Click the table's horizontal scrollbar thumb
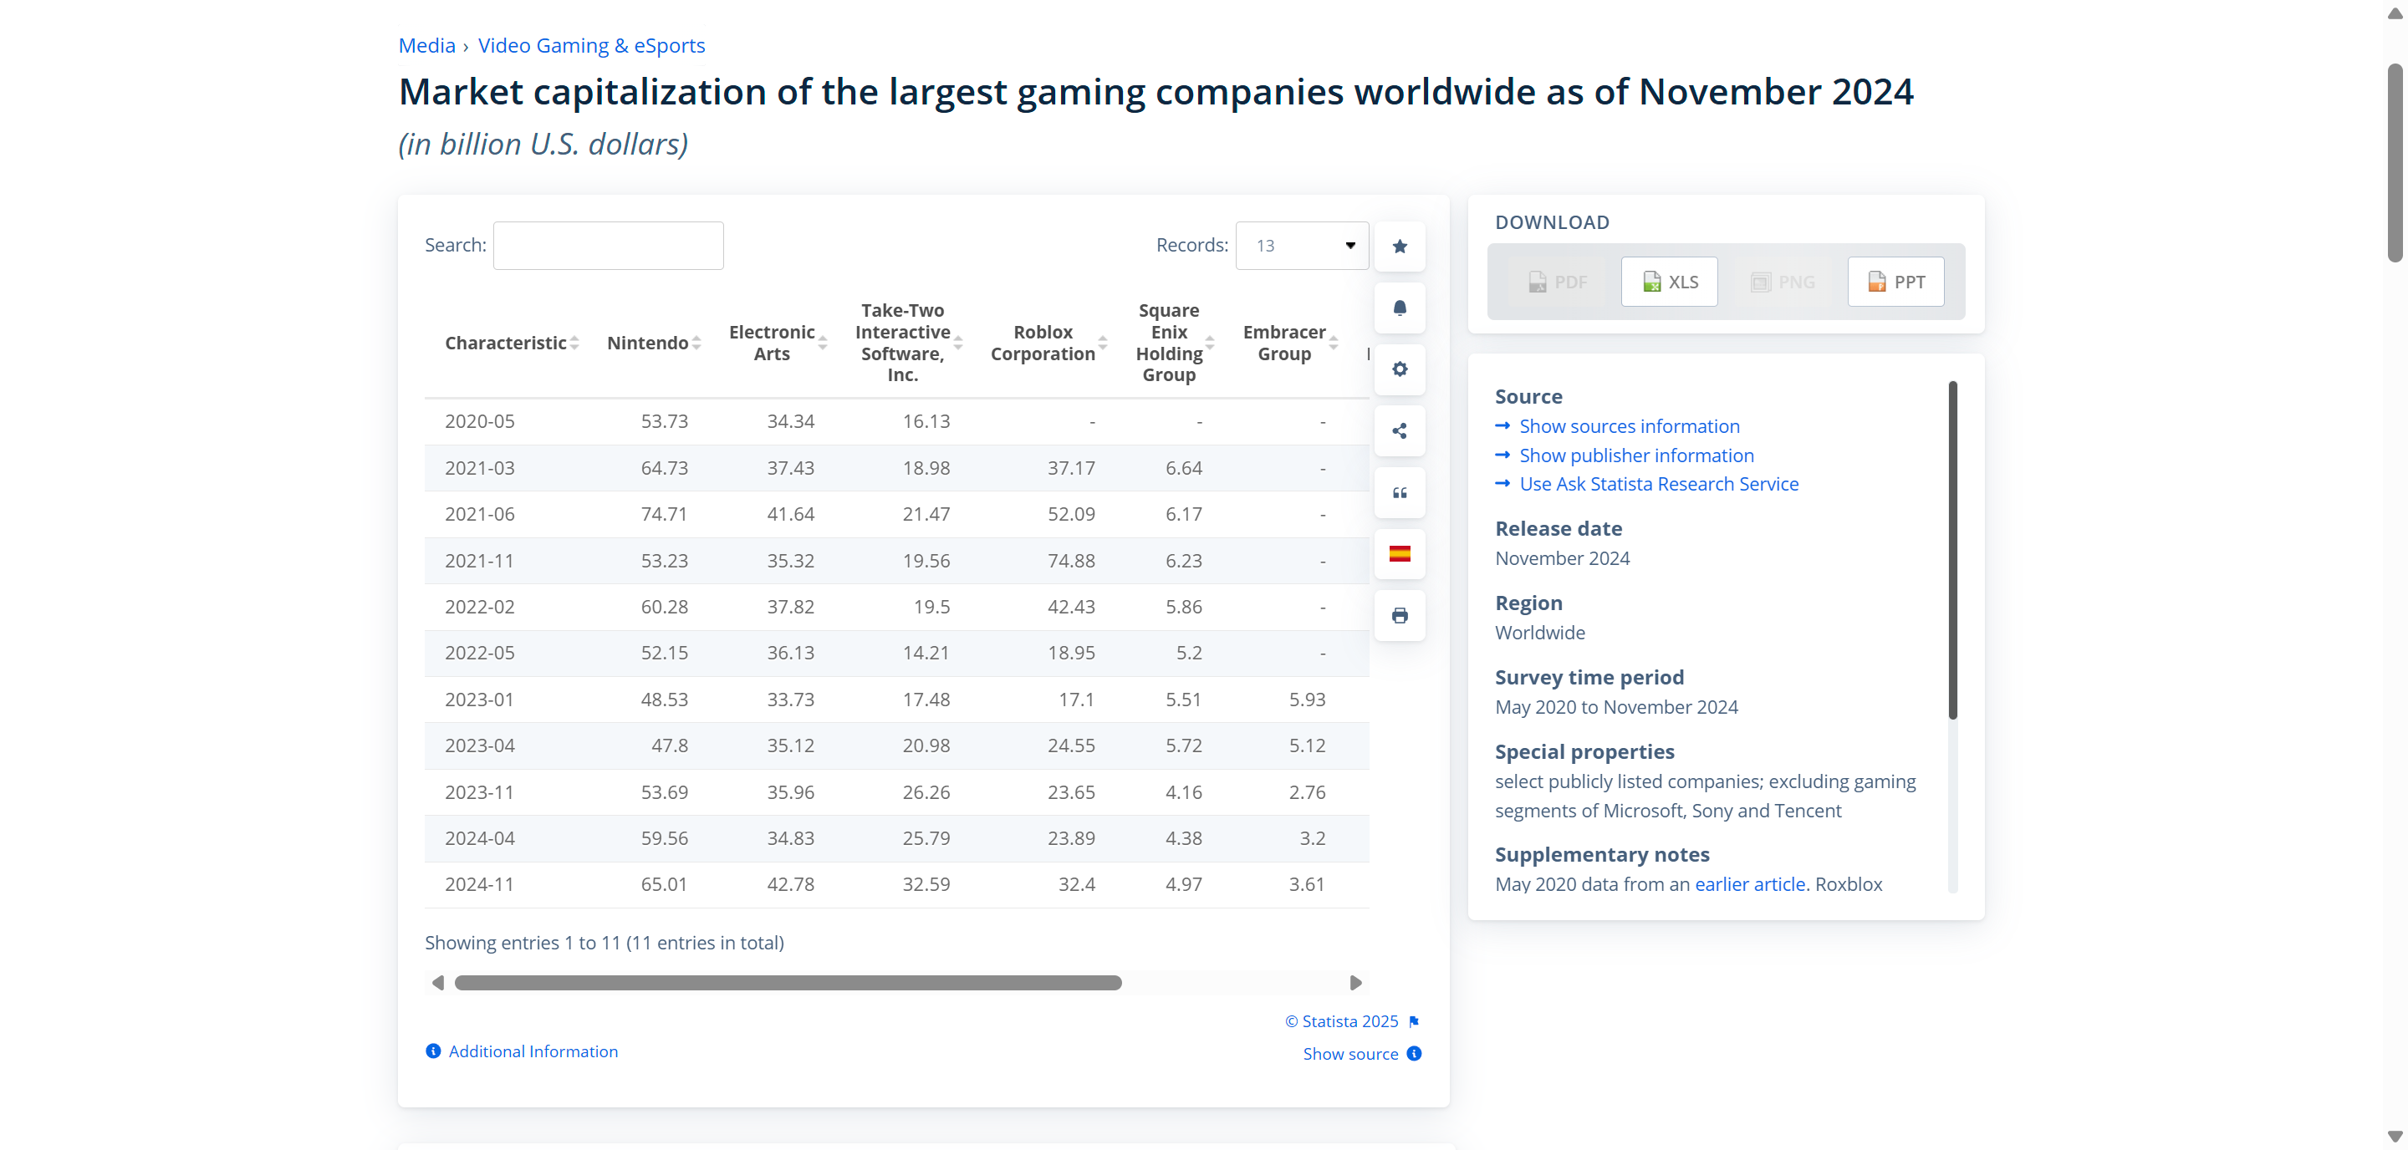Screen dimensions: 2408x1150 click(788, 983)
